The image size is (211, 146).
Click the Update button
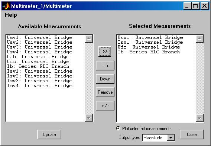(49, 135)
